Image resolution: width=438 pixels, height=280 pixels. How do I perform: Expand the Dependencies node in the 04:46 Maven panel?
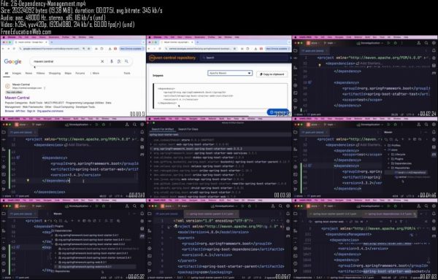click(401, 163)
